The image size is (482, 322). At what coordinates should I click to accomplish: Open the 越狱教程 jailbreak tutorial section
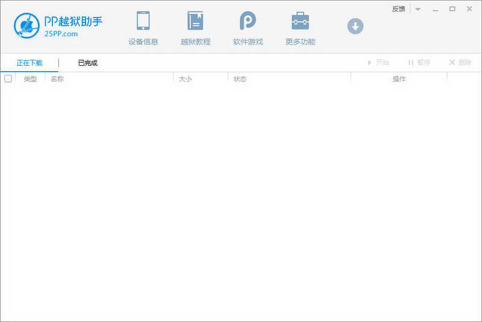click(195, 28)
